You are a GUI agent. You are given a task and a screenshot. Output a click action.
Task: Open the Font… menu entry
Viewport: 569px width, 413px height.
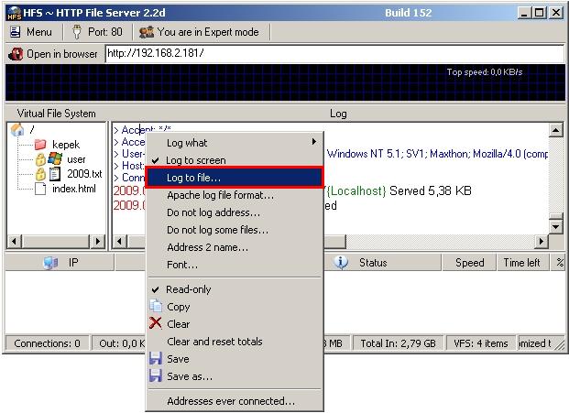click(234, 265)
